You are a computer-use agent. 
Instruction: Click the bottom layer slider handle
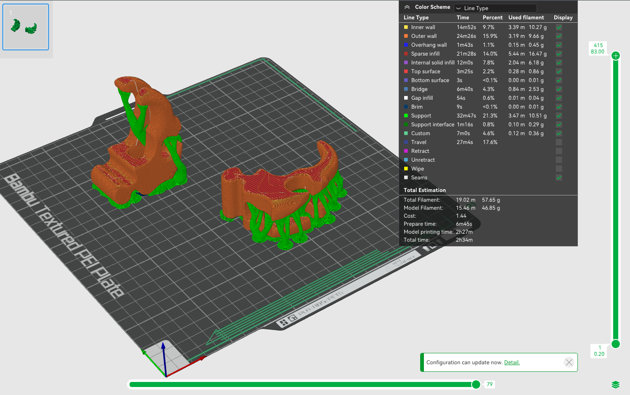pos(616,344)
